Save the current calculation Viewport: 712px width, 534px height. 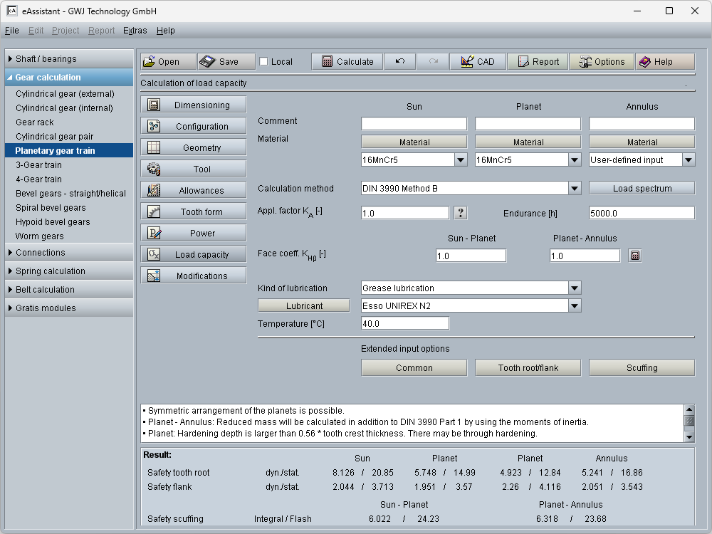click(x=226, y=62)
